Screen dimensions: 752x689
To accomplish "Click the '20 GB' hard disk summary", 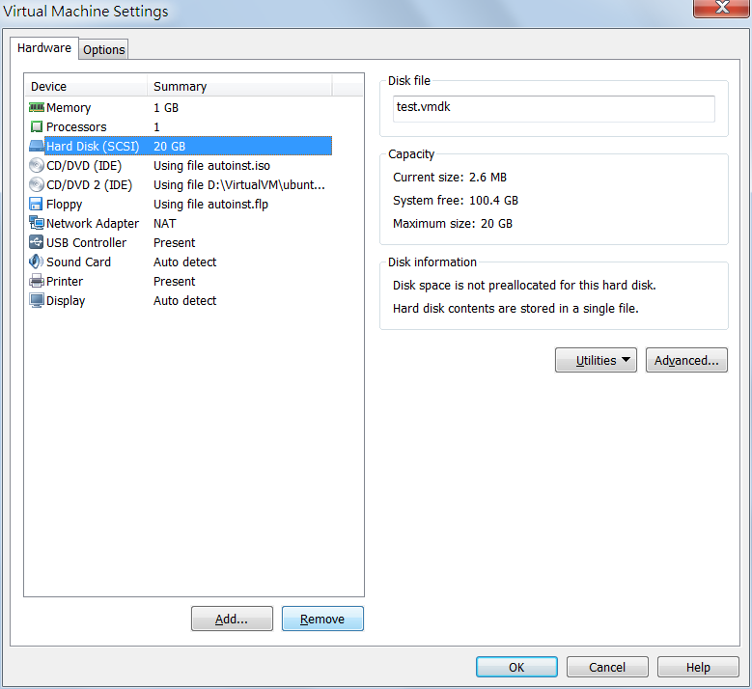I will [x=169, y=147].
